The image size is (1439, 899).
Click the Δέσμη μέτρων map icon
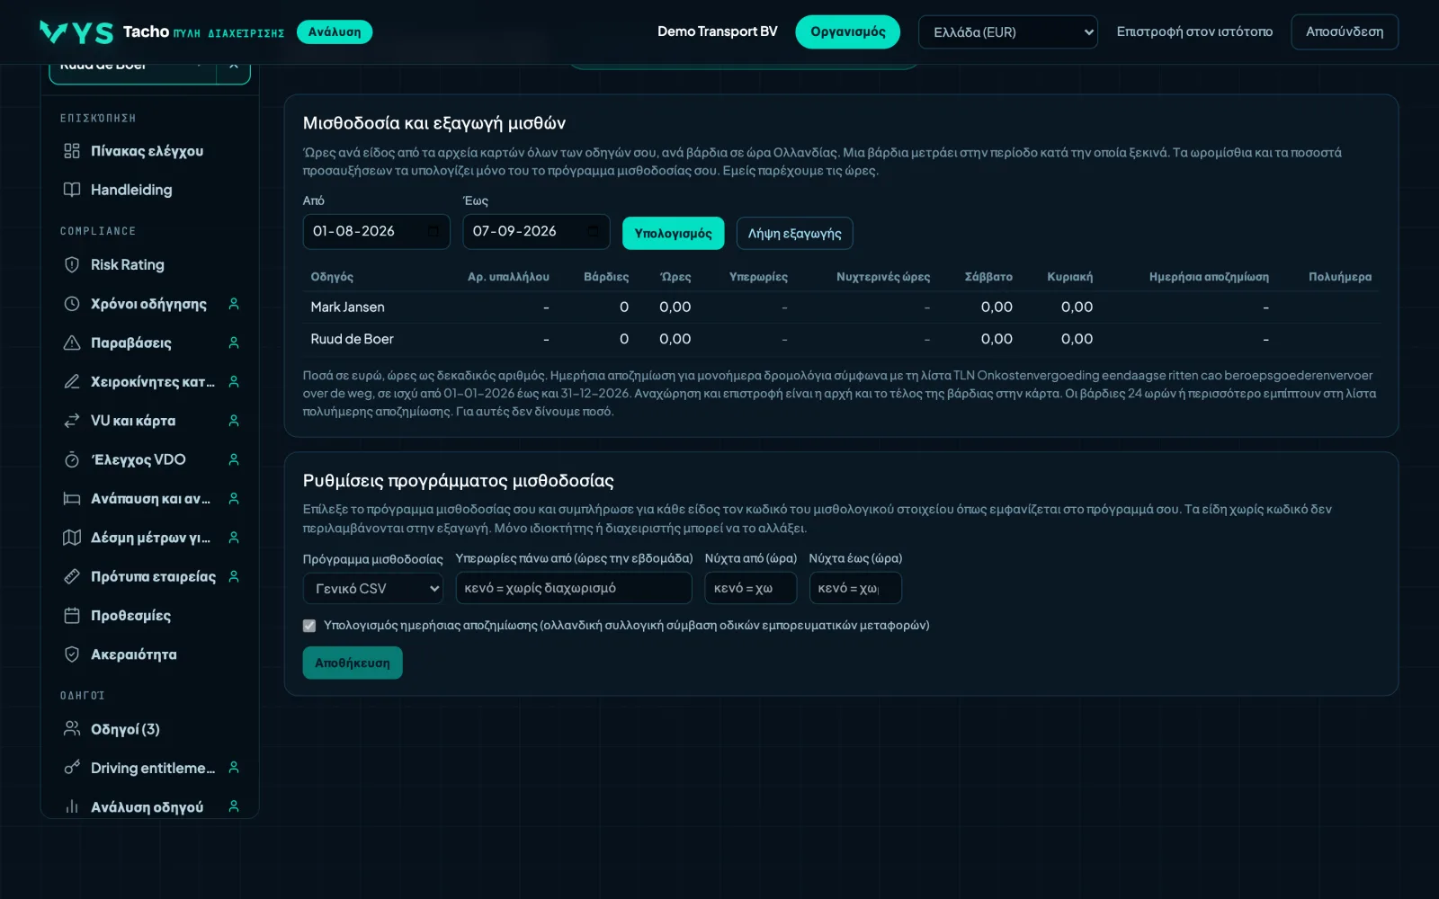point(72,538)
